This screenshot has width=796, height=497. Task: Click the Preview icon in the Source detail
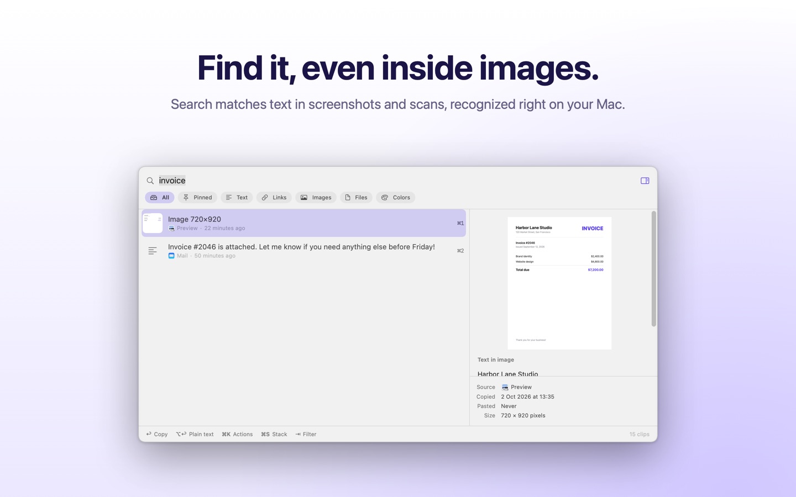505,387
